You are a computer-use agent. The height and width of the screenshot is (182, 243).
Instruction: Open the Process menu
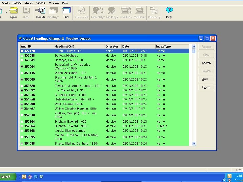5,3
